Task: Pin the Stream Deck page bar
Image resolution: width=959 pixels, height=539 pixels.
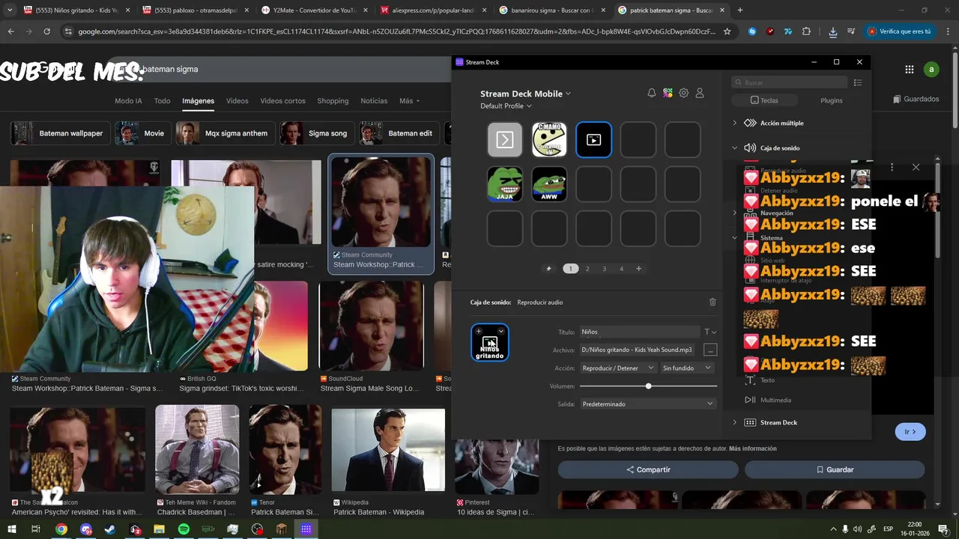Action: click(548, 269)
